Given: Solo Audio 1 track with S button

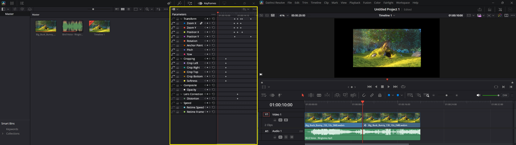Looking at the screenshot, I should click(286, 137).
